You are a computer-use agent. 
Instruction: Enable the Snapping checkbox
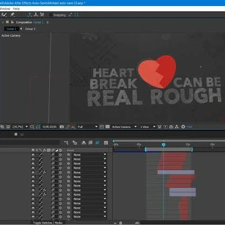pyautogui.click(x=51, y=15)
